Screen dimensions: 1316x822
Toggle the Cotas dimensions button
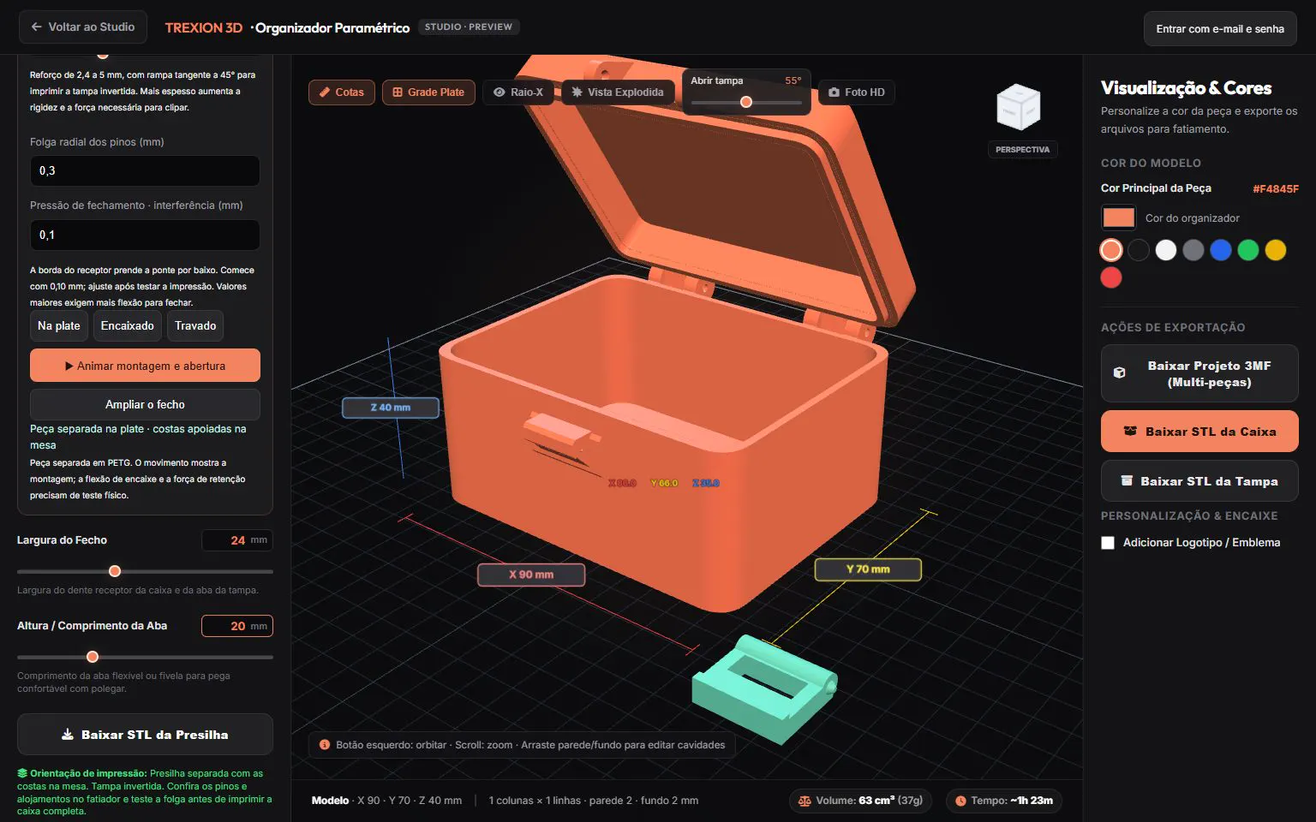pyautogui.click(x=341, y=92)
